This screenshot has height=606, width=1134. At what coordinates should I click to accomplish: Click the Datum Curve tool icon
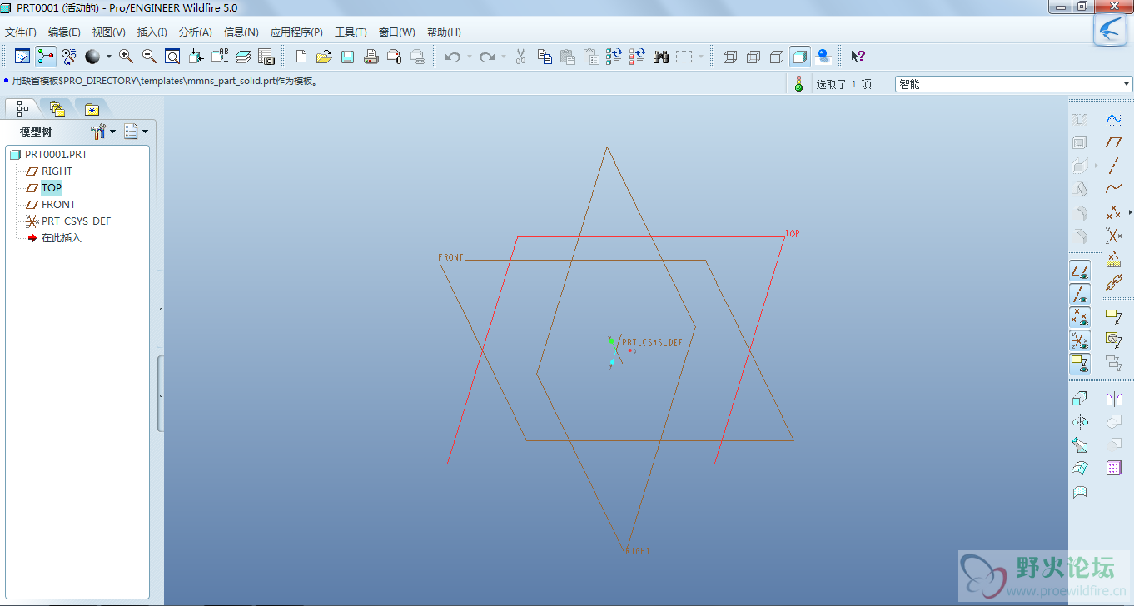click(1113, 189)
